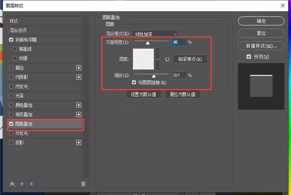Add another 投影 effect with plus icon
The height and width of the screenshot is (195, 291).
coord(79,143)
